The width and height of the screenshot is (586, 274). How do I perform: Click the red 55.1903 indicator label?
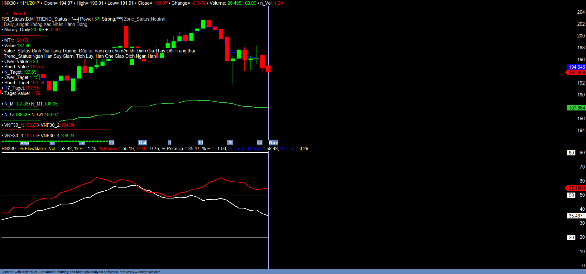coord(576,188)
